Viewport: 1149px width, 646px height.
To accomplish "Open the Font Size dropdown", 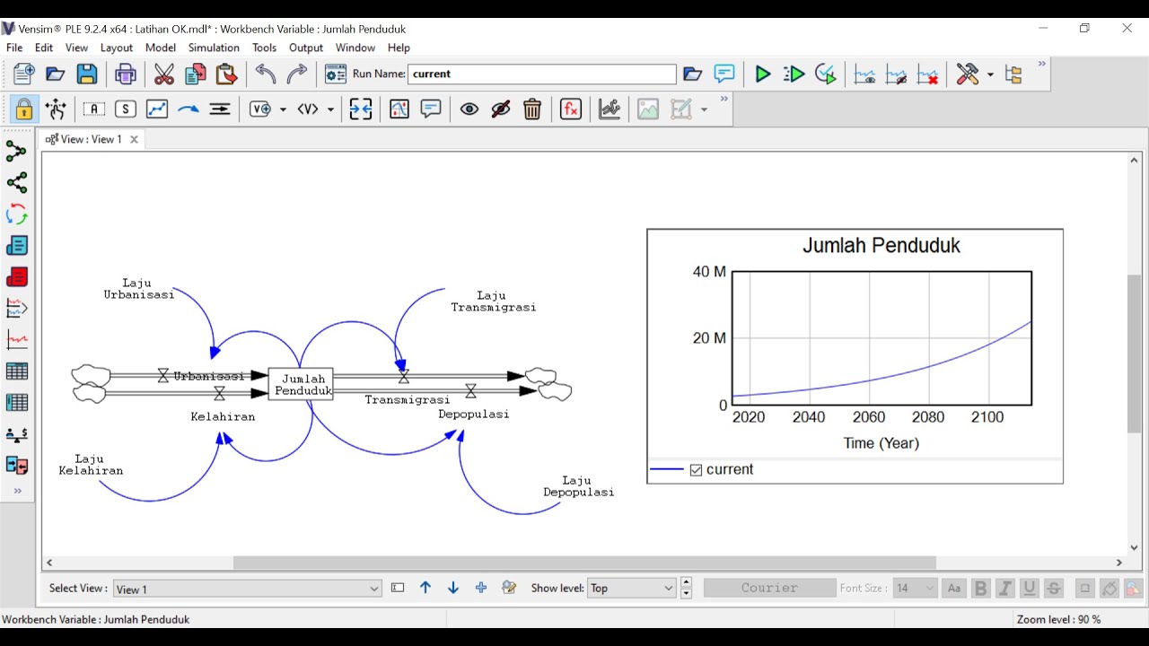I will [930, 589].
